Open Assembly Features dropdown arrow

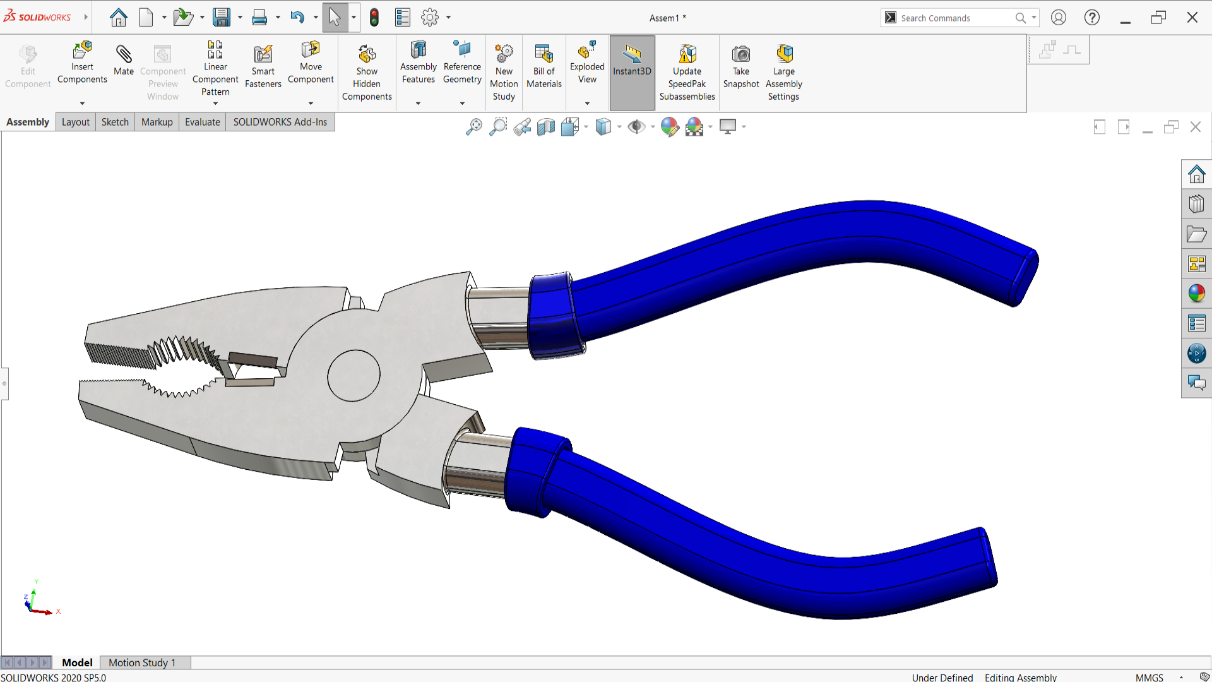[x=418, y=104]
